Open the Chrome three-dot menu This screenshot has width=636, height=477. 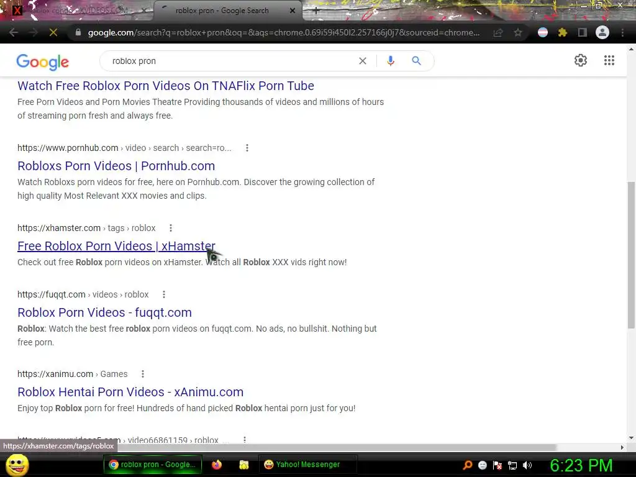(x=622, y=32)
